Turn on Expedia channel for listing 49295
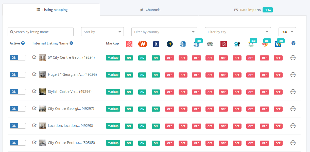Viewport: 310px width, 152px height. point(169,75)
